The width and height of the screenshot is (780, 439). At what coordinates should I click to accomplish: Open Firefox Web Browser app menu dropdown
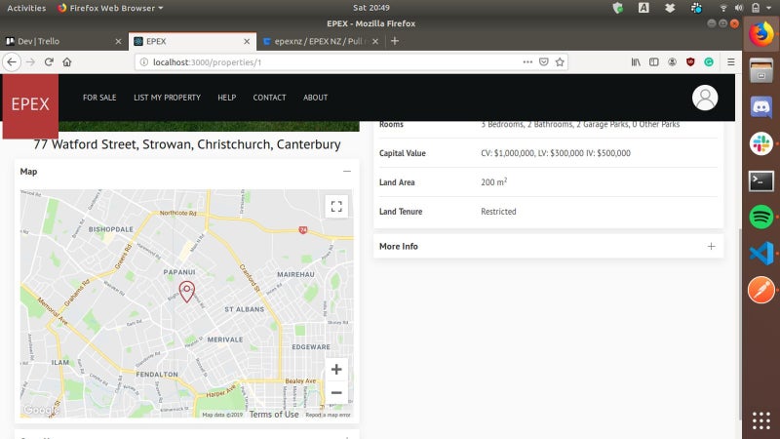110,8
